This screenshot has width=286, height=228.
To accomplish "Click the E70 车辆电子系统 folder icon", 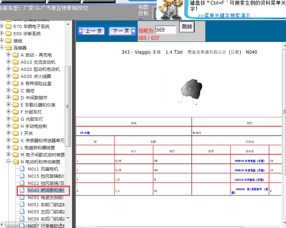I will click(8, 27).
